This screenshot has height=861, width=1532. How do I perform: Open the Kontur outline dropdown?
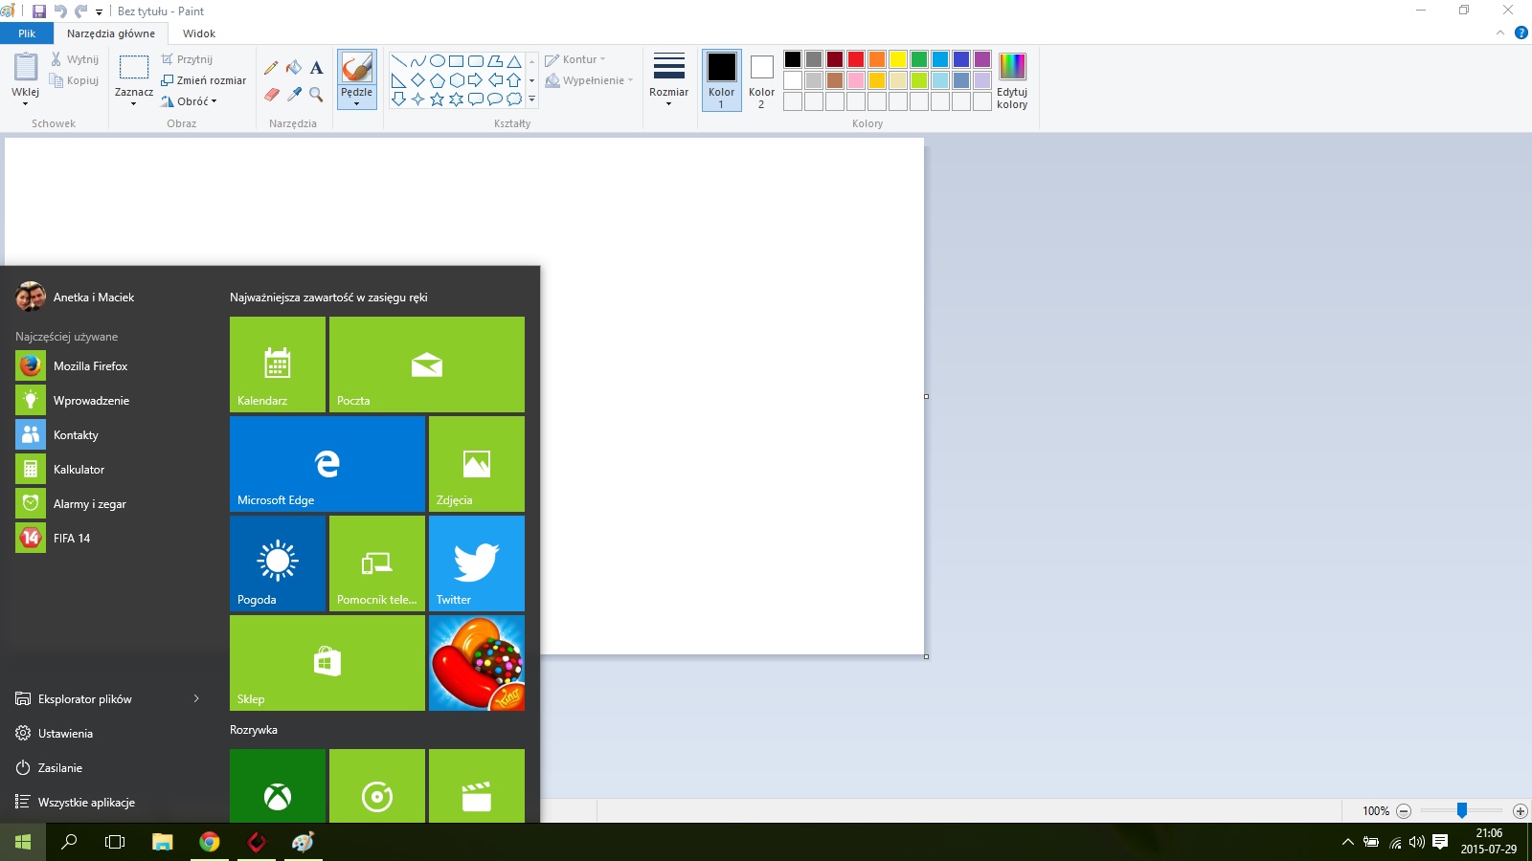575,59
